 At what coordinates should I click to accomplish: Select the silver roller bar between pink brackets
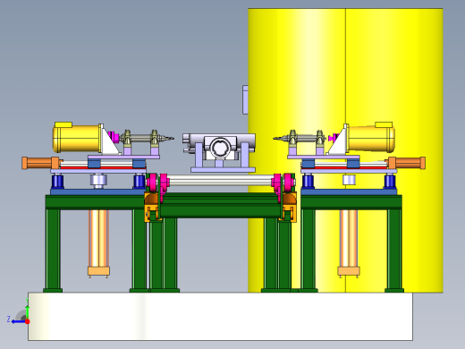[x=221, y=181]
